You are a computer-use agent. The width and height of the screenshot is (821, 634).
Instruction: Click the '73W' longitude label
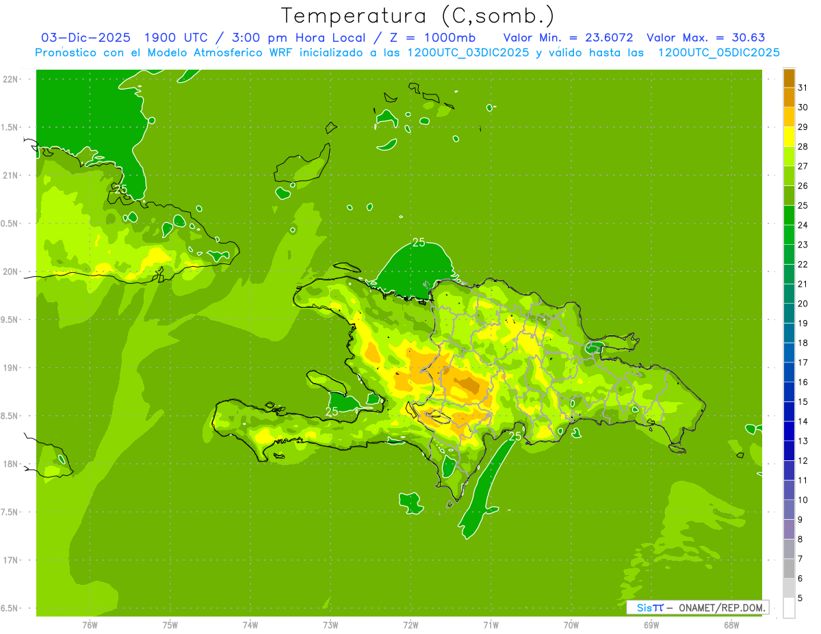pos(330,625)
